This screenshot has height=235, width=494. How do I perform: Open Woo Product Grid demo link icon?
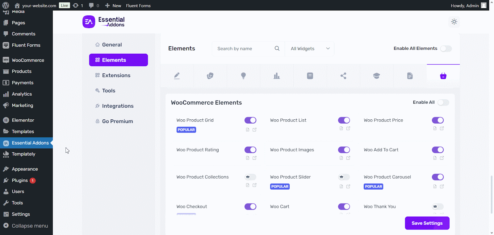(254, 130)
